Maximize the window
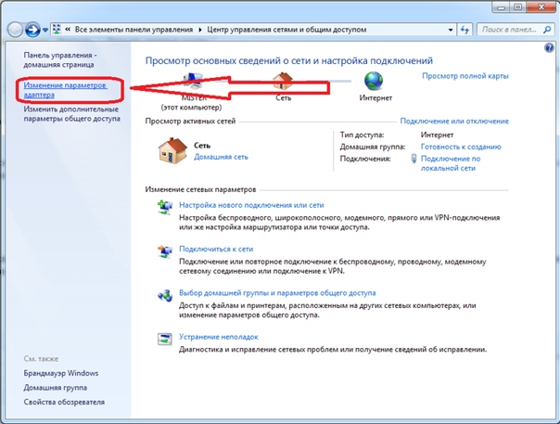The width and height of the screenshot is (560, 424). (x=518, y=6)
